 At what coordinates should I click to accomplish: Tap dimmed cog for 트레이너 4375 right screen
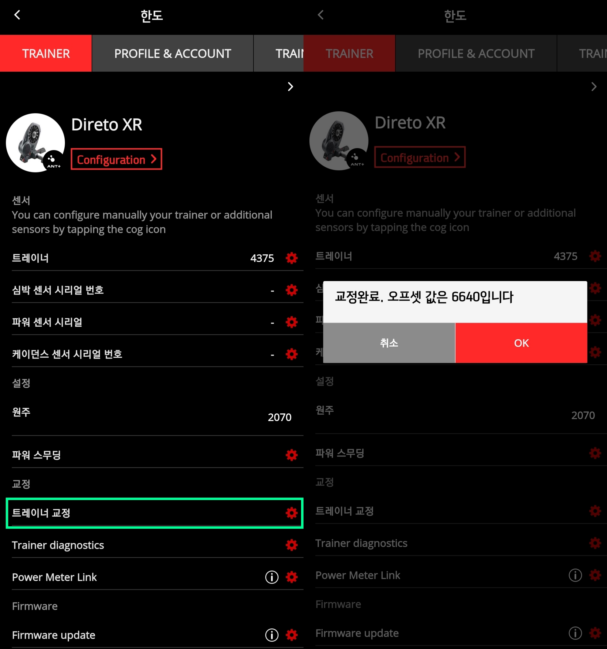tap(595, 256)
